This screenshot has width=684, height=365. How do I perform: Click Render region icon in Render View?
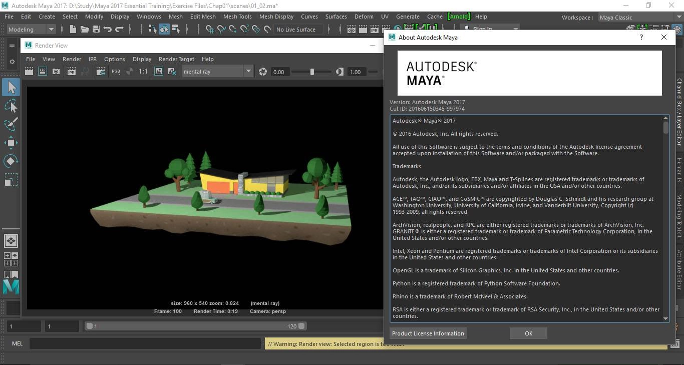click(x=43, y=72)
